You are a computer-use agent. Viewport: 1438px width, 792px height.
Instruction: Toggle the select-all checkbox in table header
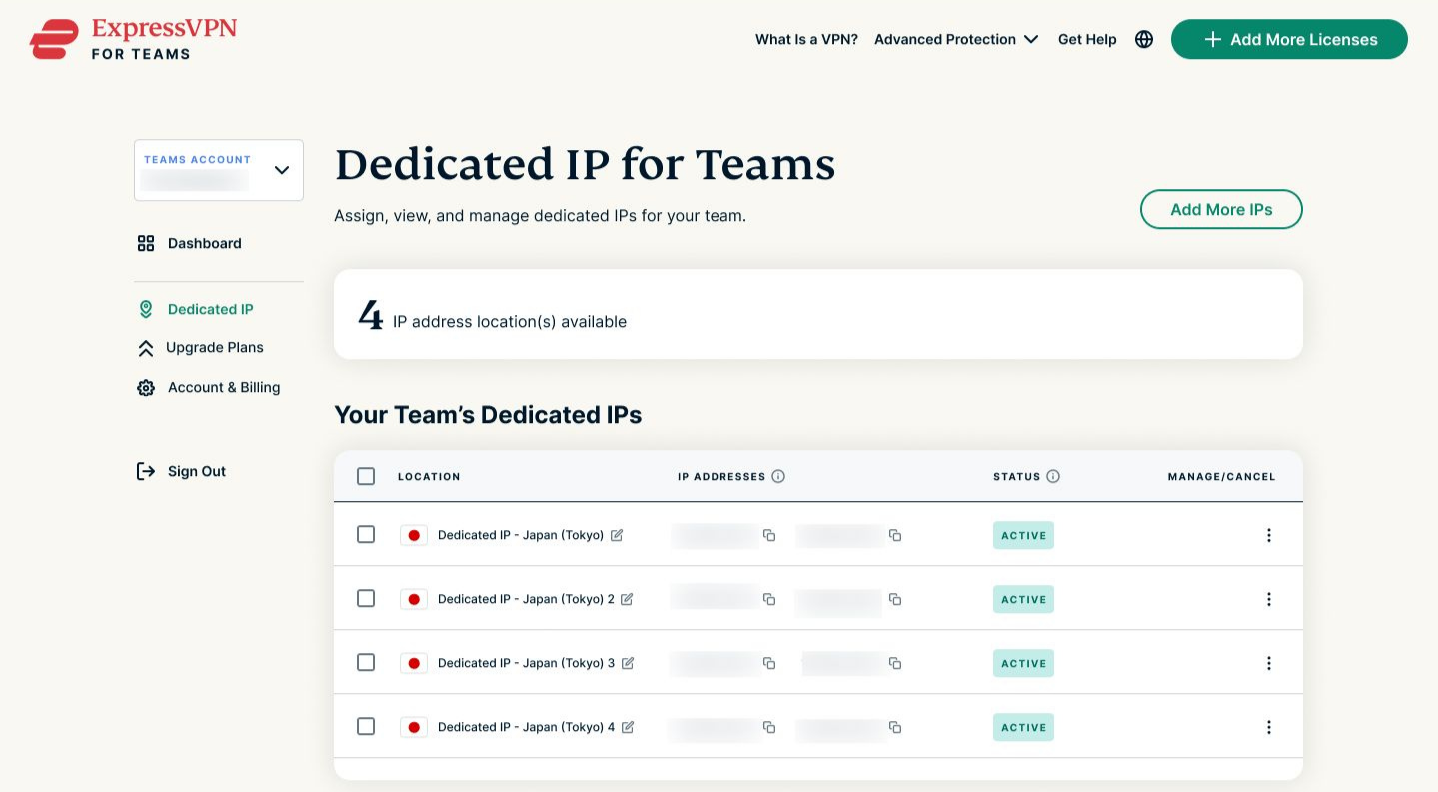tap(366, 476)
